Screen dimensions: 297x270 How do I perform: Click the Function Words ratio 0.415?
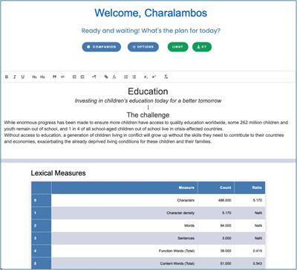pos(258,251)
